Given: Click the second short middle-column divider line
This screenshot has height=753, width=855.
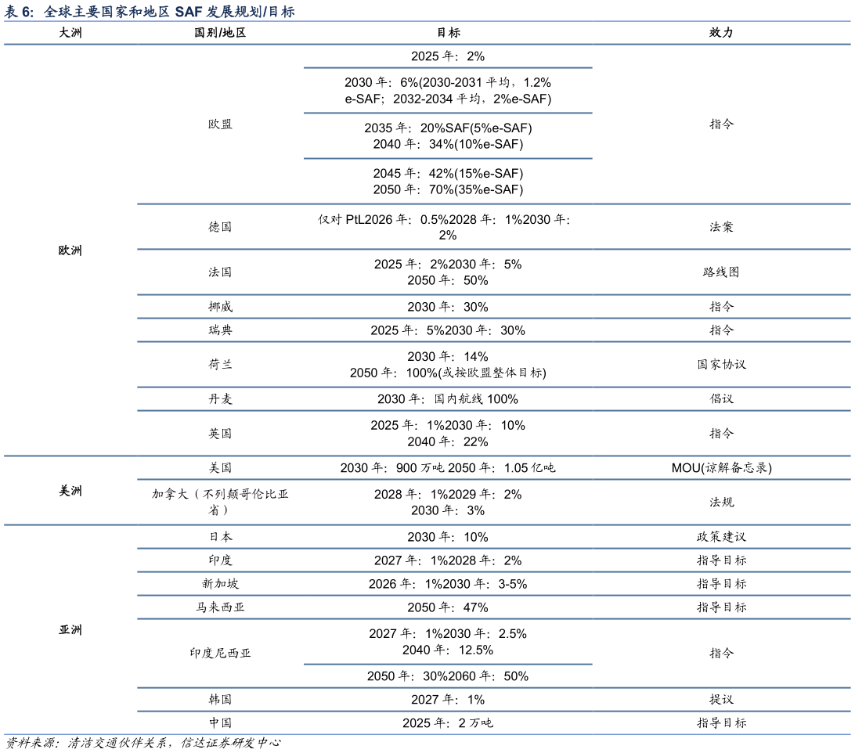Looking at the screenshot, I should [448, 113].
